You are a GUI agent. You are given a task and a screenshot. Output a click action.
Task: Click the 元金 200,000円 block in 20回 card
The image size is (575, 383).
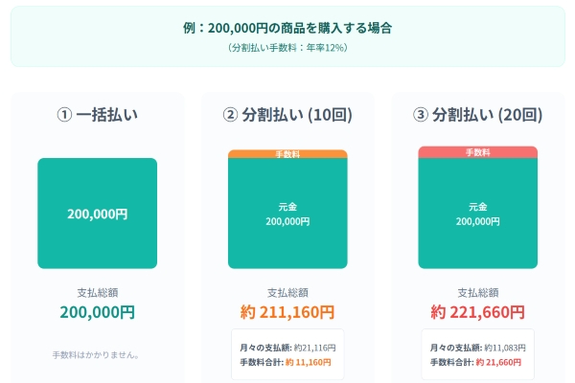point(477,214)
